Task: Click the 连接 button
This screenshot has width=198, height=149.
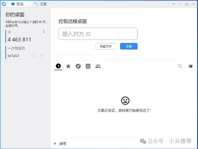Action: pos(129,46)
